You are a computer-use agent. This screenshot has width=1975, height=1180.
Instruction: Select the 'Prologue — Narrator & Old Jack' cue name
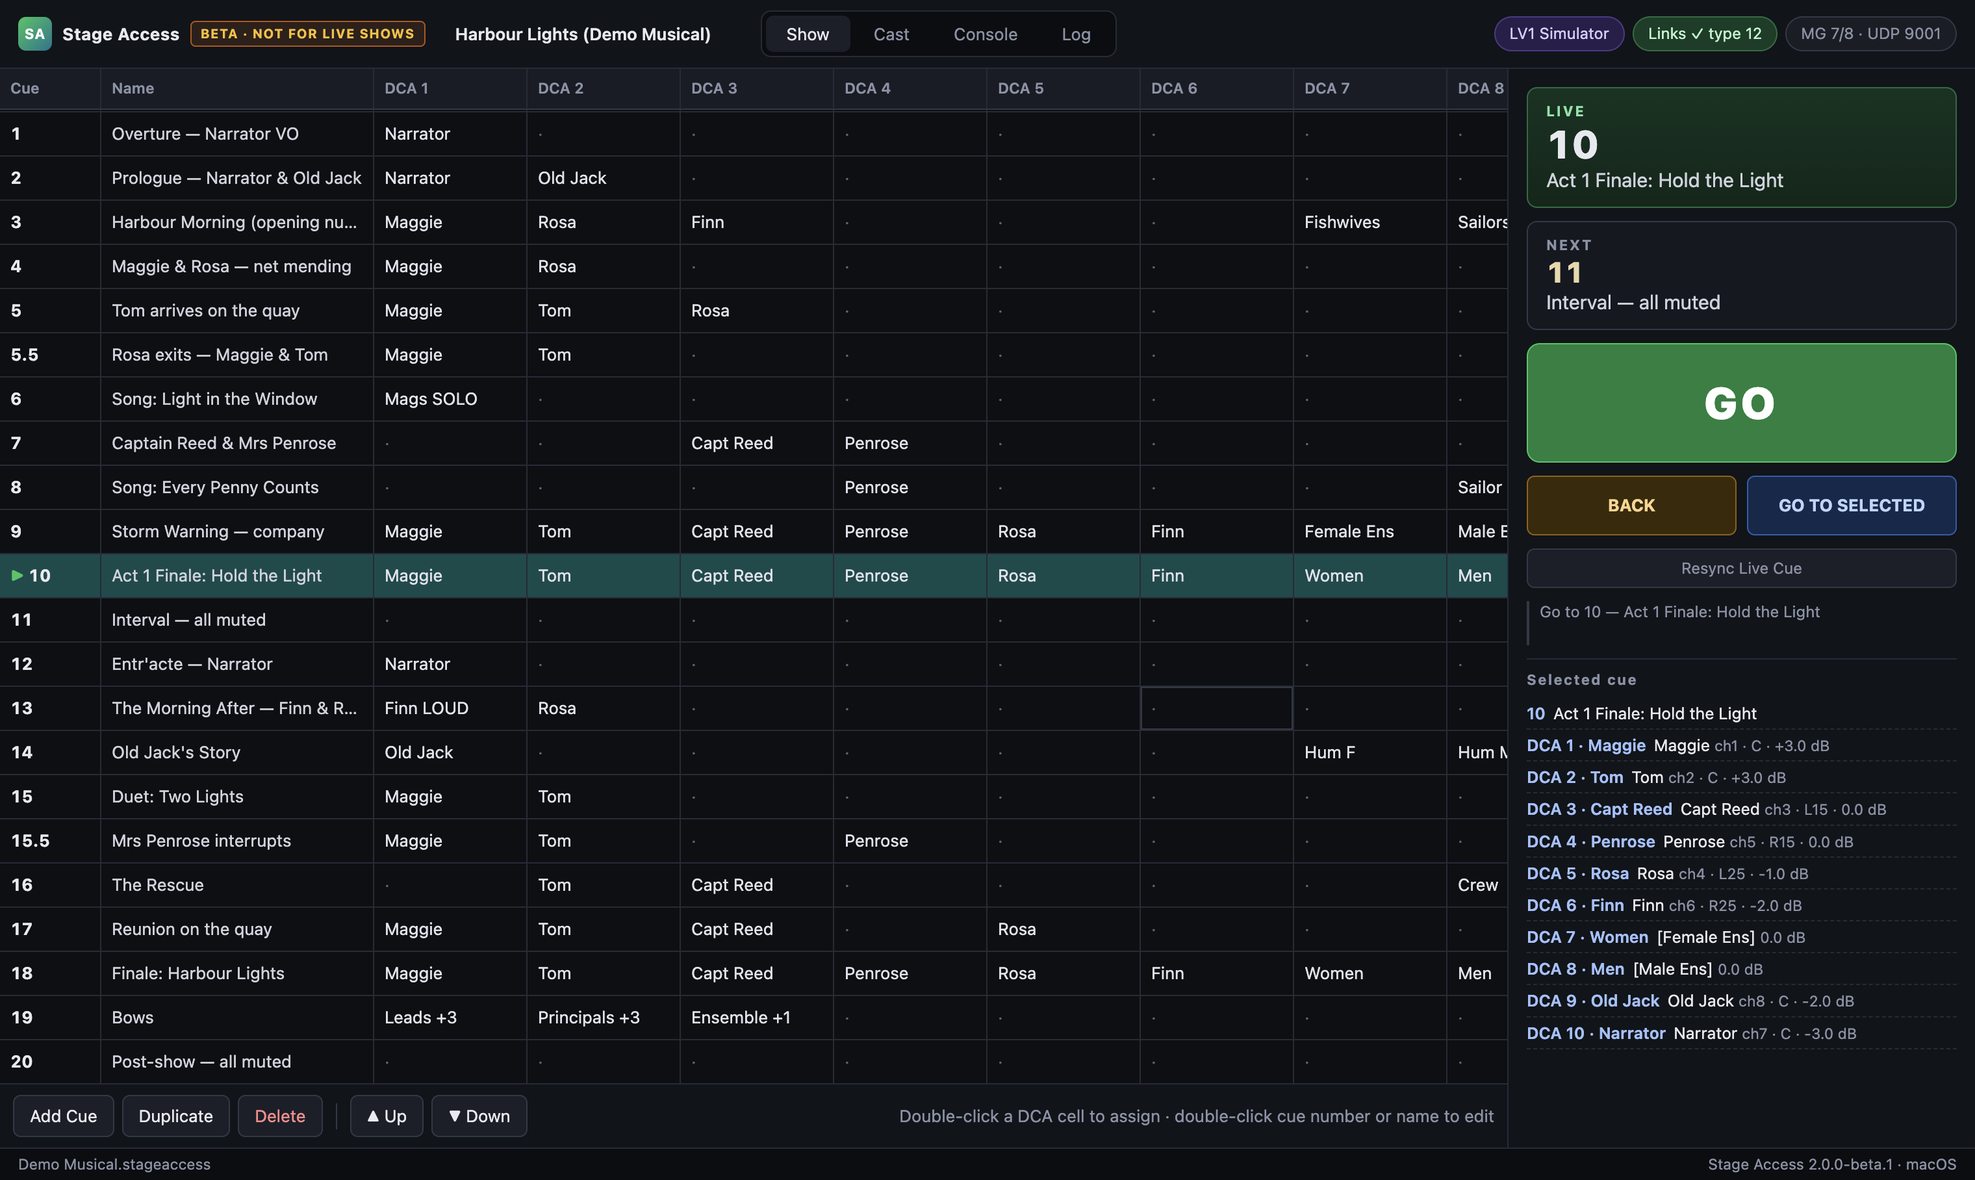pos(236,178)
